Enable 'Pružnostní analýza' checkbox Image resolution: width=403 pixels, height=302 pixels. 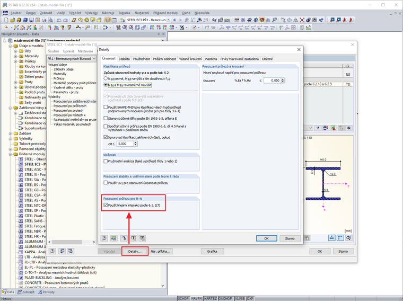[x=106, y=161]
